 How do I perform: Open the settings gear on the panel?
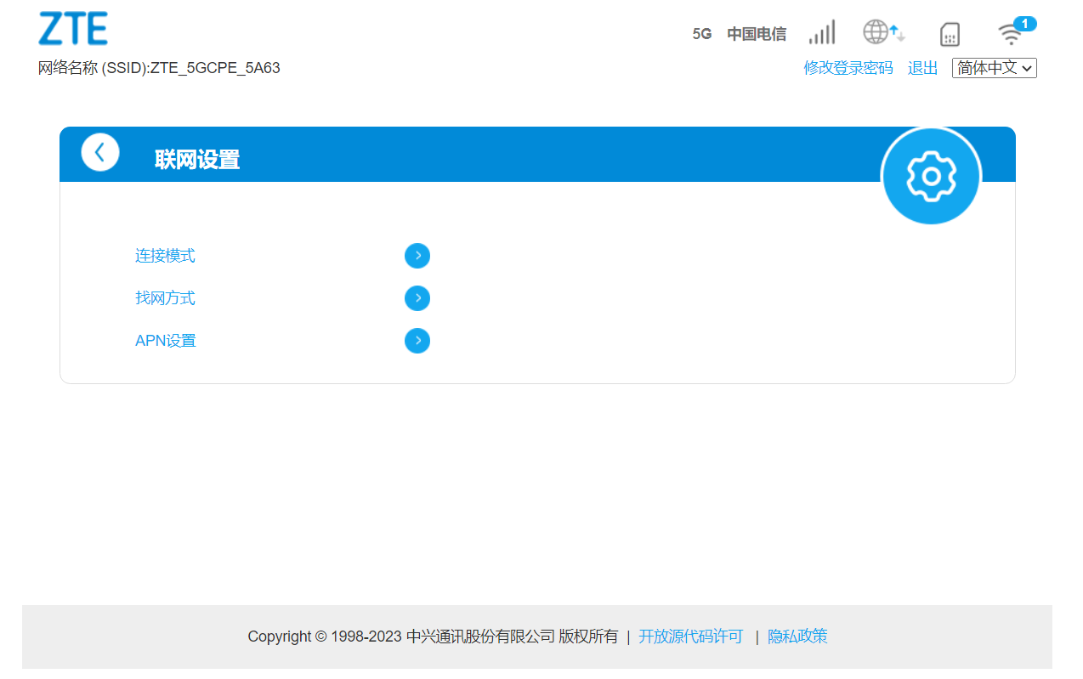point(931,176)
